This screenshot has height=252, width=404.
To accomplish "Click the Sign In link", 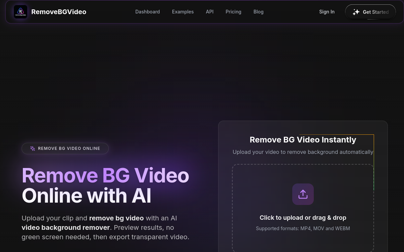I will [327, 12].
